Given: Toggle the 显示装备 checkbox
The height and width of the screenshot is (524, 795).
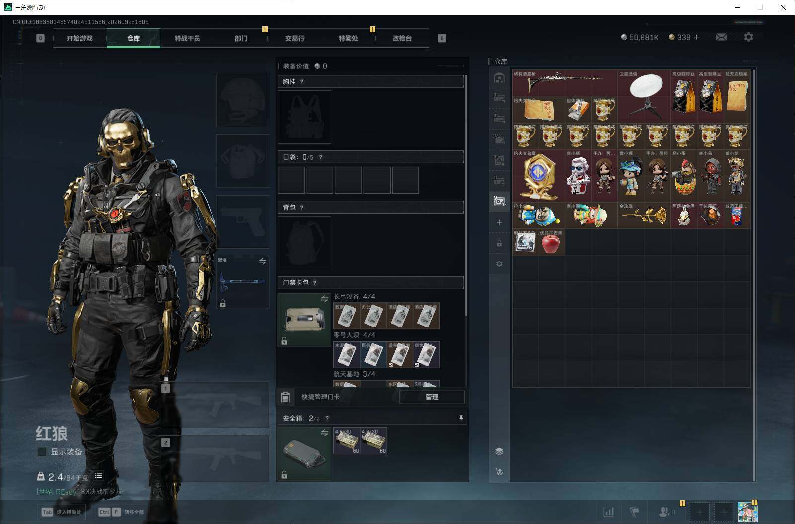Looking at the screenshot, I should [x=42, y=452].
